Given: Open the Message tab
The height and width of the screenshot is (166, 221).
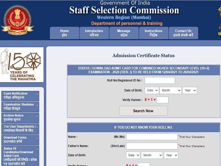Looking at the screenshot, I should click(x=124, y=33).
